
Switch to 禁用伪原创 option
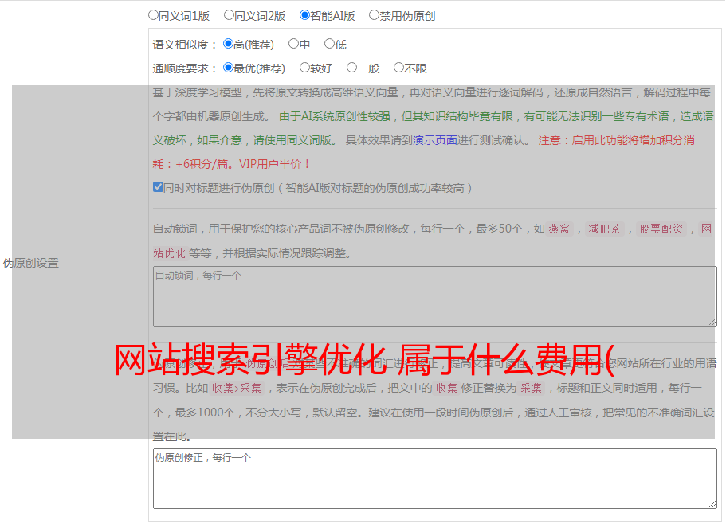click(374, 15)
